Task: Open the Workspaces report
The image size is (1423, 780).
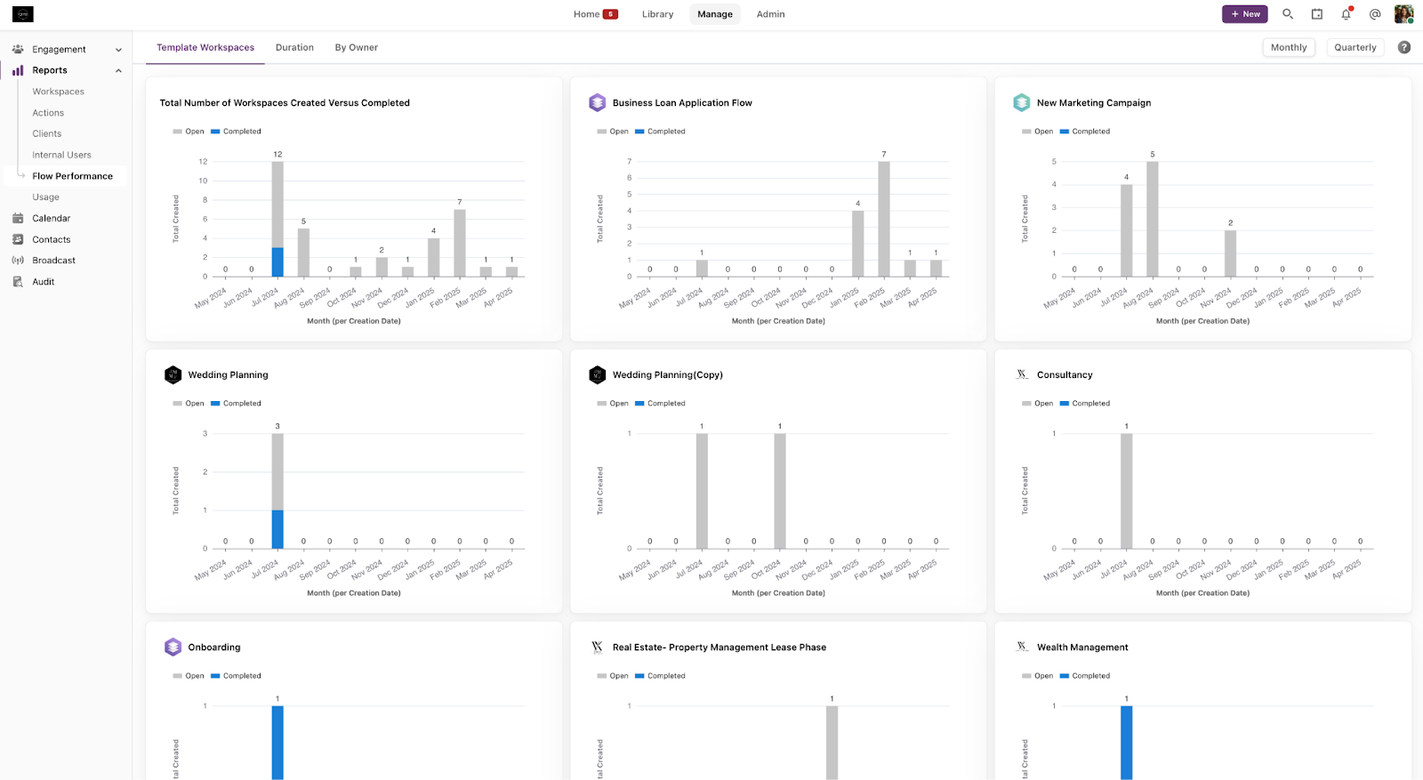Action: coord(59,92)
